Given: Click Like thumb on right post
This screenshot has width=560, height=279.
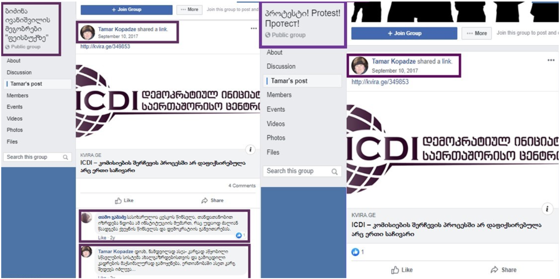Looking at the screenshot, I should click(x=395, y=270).
